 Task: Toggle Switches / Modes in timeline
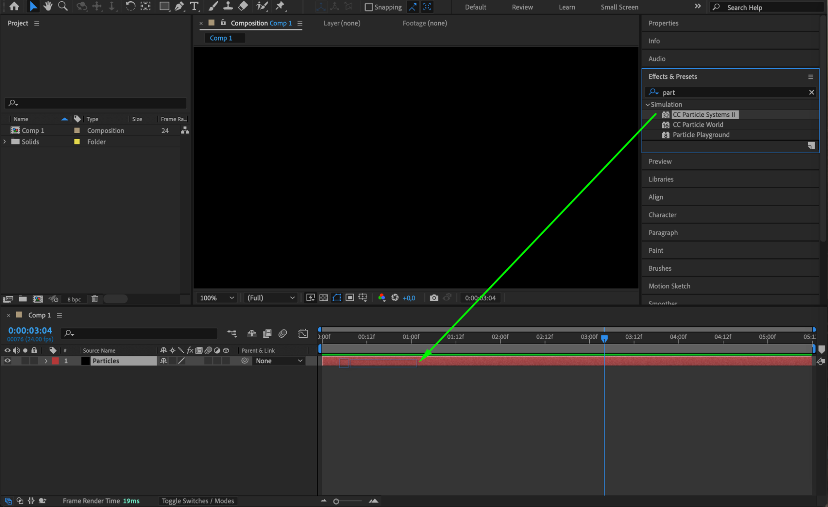[198, 501]
